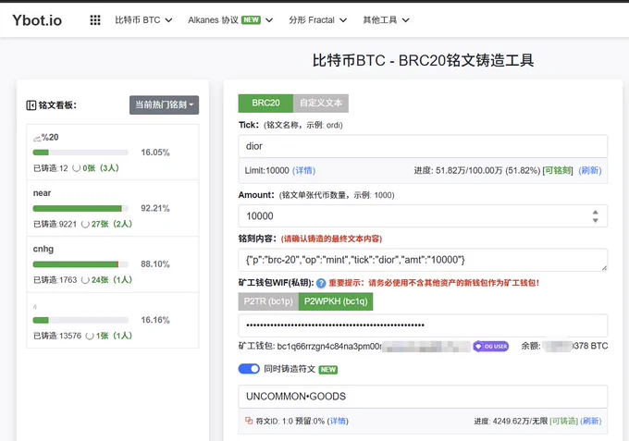Select the near inscription entry
Screen dimensions: 629x441
113,208
